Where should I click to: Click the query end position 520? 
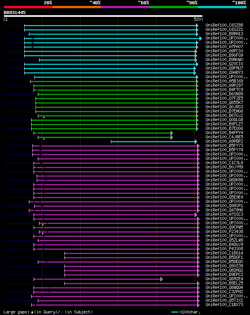tap(197, 19)
